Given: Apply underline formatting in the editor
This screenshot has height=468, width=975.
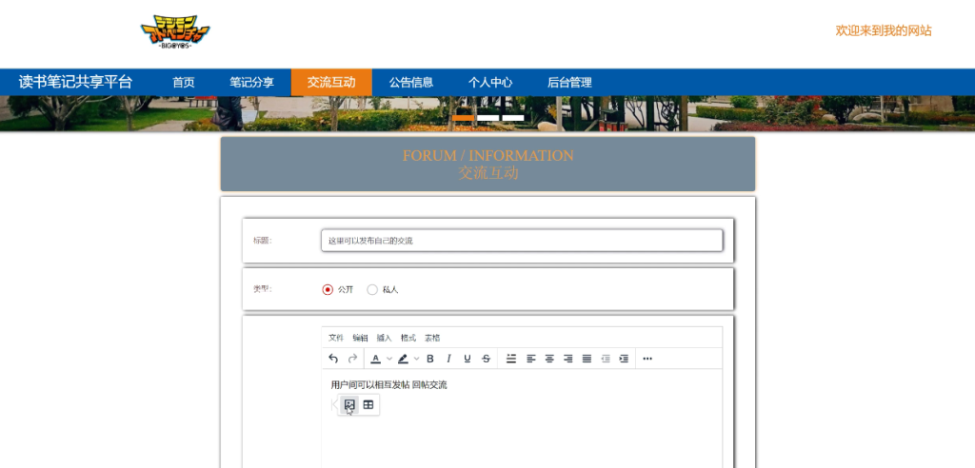Looking at the screenshot, I should pyautogui.click(x=468, y=359).
